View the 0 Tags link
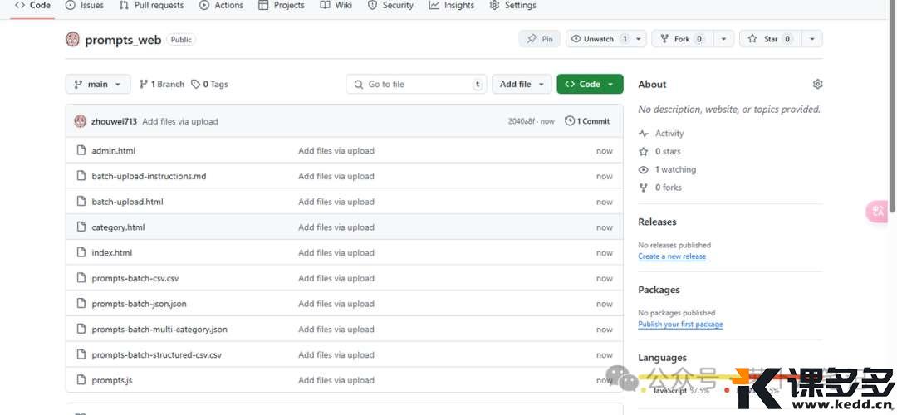The width and height of the screenshot is (897, 415). click(x=209, y=84)
